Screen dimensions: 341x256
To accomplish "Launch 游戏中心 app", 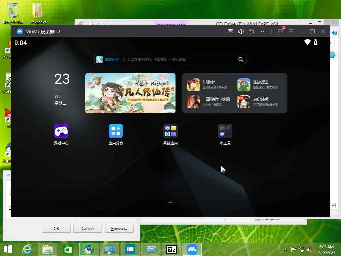I will (61, 135).
